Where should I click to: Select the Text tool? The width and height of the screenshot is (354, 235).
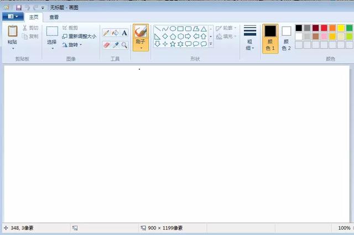[x=124, y=33]
